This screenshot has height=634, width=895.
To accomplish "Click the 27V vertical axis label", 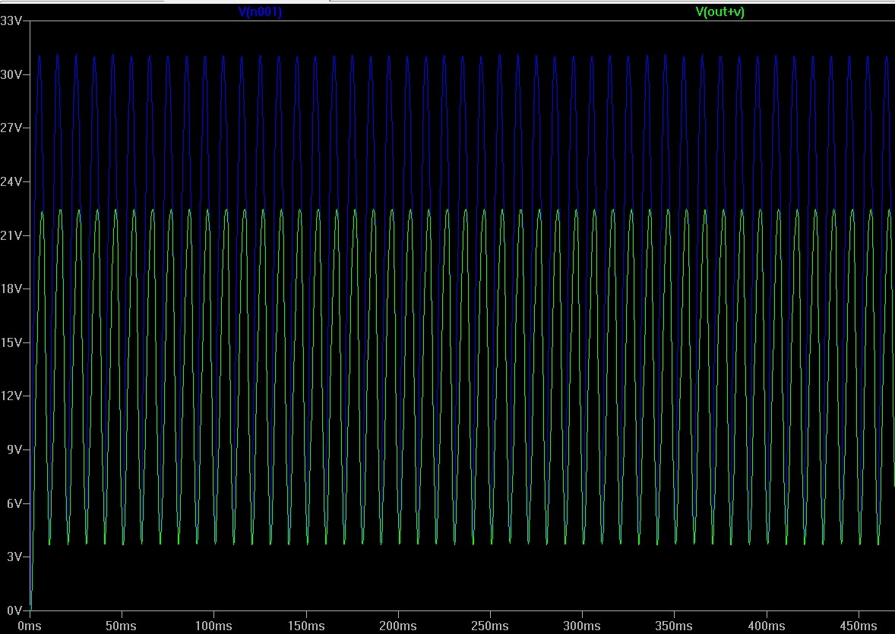I will point(11,128).
